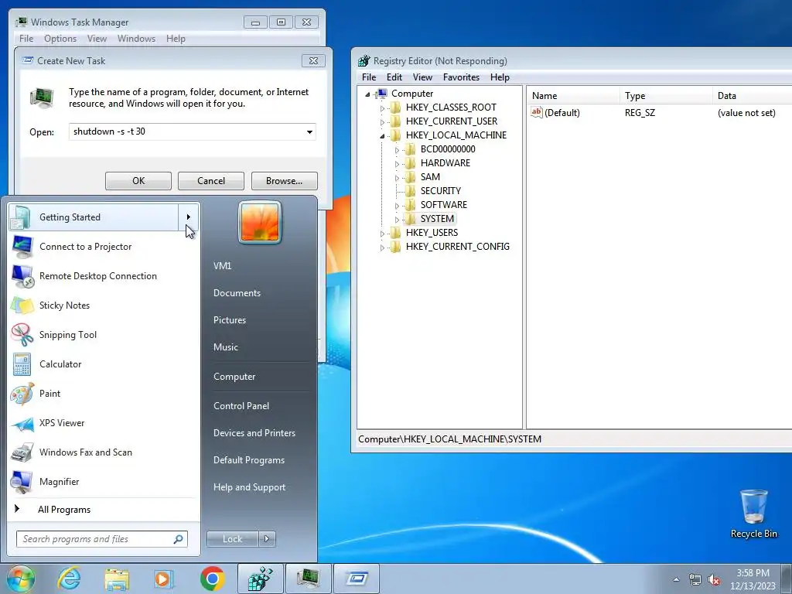Viewport: 792px width, 594px height.
Task: Open shutdown options arrow beside Lock
Action: 267,539
